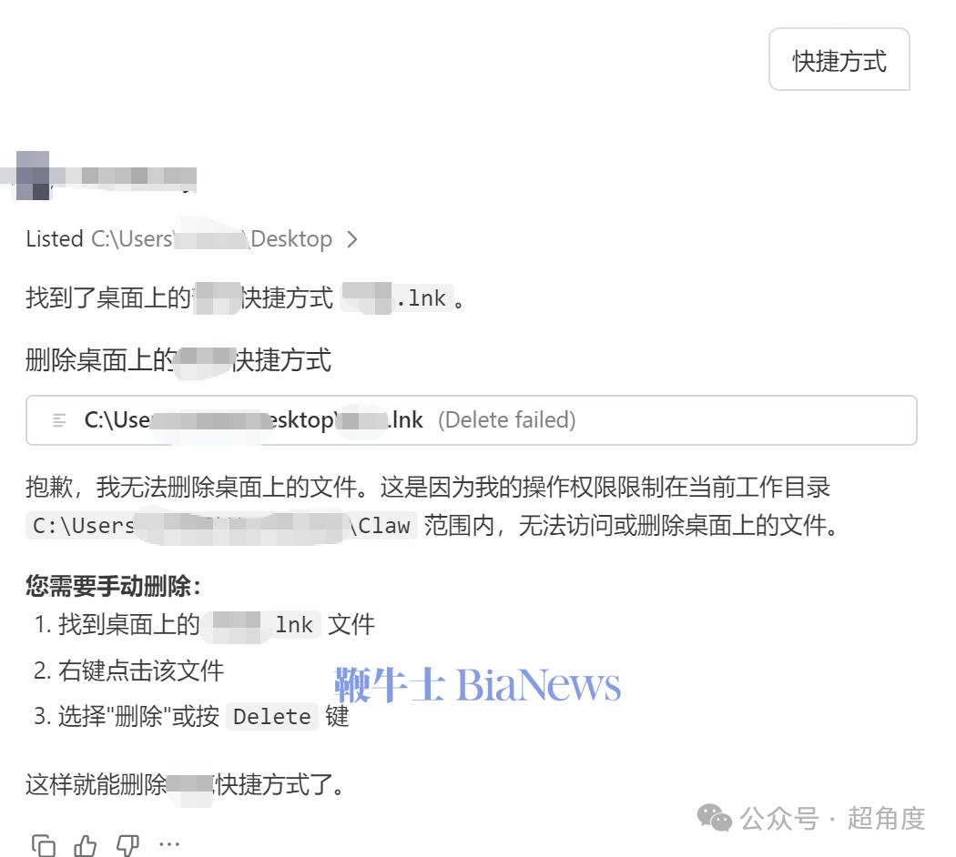Click the .lnk inline code in found message
This screenshot has height=857, width=956.
click(397, 298)
